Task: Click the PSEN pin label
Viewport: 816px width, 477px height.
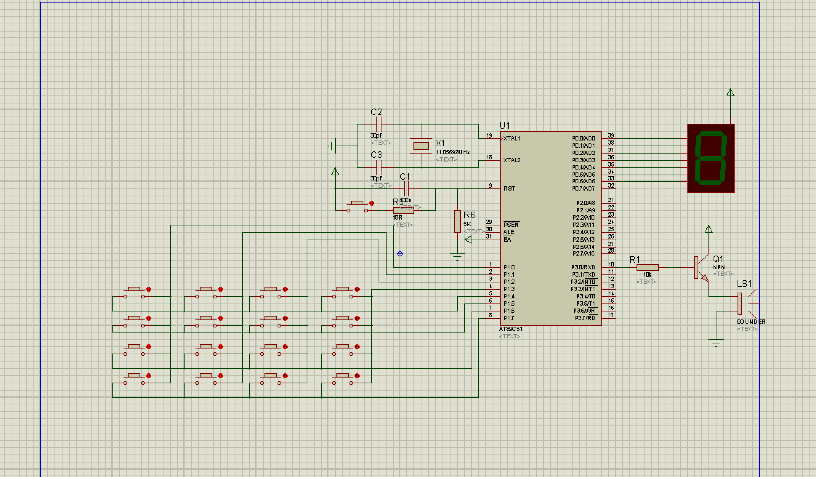Action: click(512, 225)
